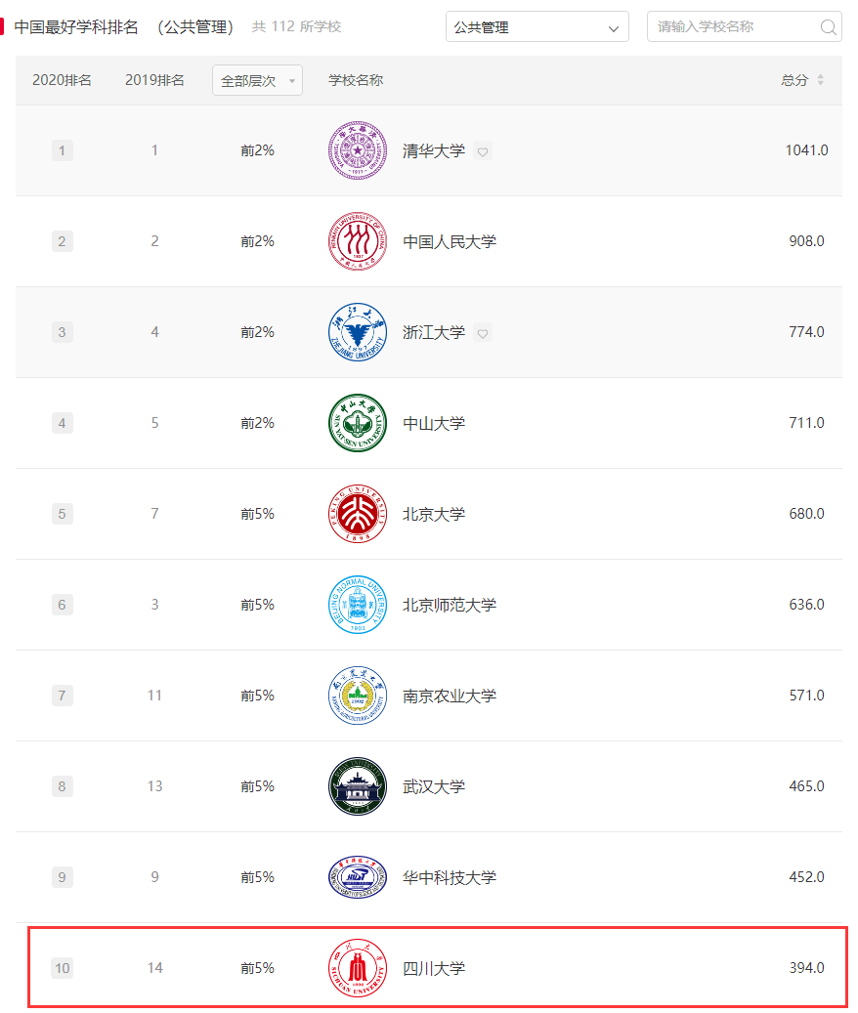Screen dimensions: 858x1013
Task: Click the Zhejiang University logo
Action: tap(357, 332)
